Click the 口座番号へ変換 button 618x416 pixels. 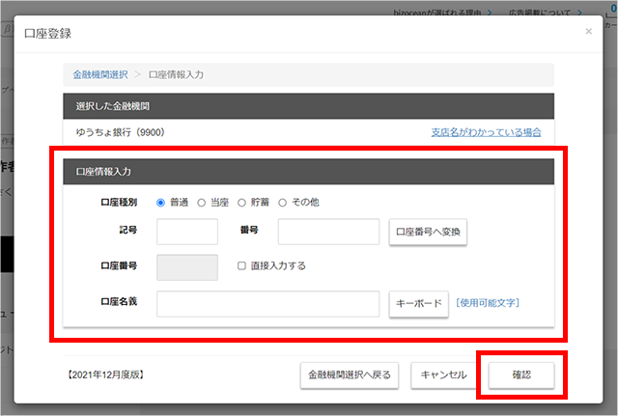click(x=428, y=232)
